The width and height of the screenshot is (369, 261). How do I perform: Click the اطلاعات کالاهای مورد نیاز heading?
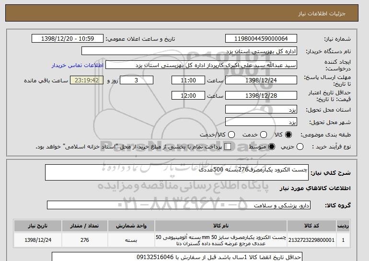[315, 188]
